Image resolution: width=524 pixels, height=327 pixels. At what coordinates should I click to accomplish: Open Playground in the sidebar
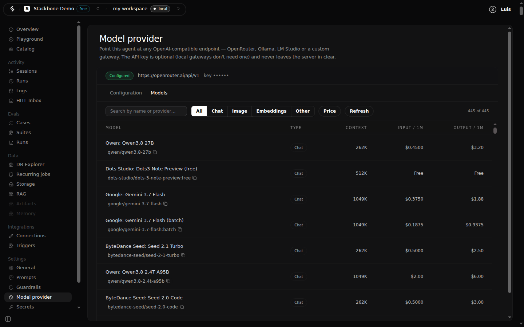click(x=38, y=39)
